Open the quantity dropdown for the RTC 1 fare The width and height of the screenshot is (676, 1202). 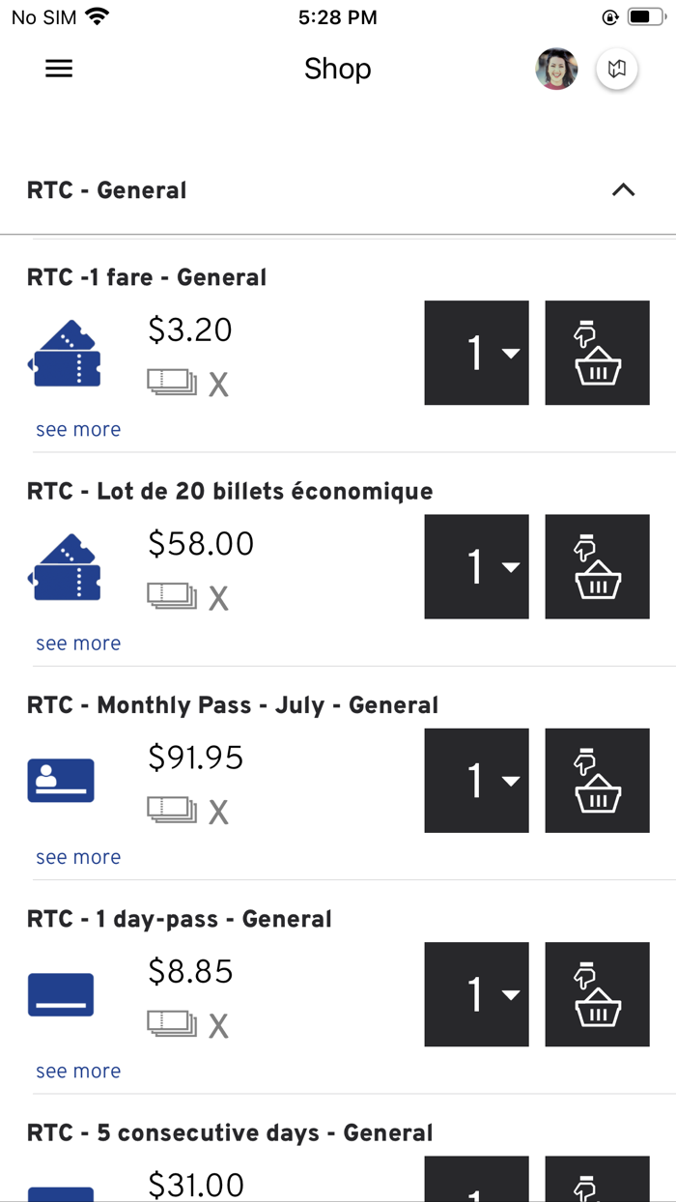[477, 352]
